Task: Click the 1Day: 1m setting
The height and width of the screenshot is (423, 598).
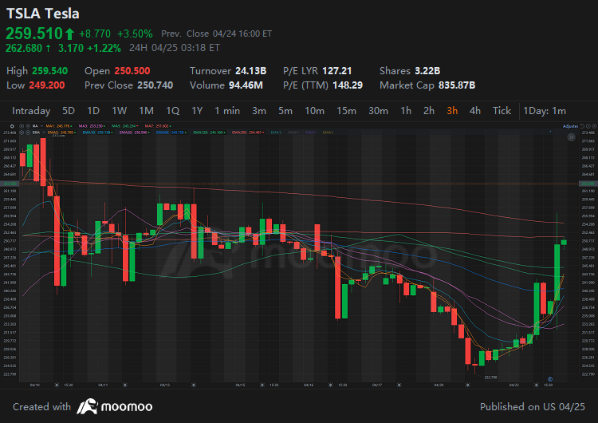Action: 545,111
